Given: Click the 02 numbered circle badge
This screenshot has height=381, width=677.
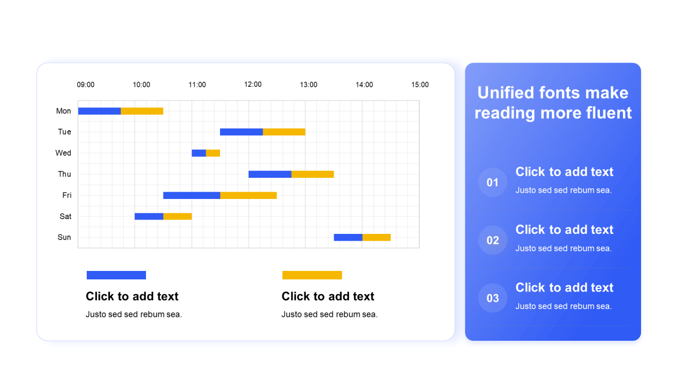Looking at the screenshot, I should tap(492, 240).
